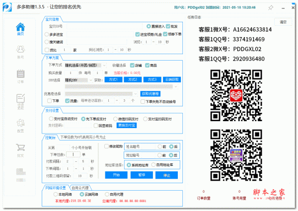The image size is (298, 211).
Task: Open the SKU选择 随机SKU dropdown
Action: (x=78, y=80)
